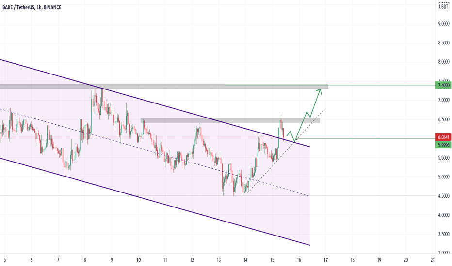Screen dimensions: 452x266
Task: Click the 6.5000 price axis value
Action: pyautogui.click(x=444, y=119)
